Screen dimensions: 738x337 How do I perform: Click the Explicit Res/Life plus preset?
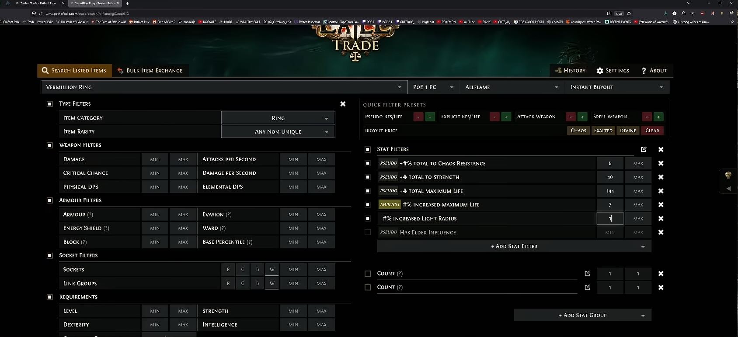pos(506,117)
